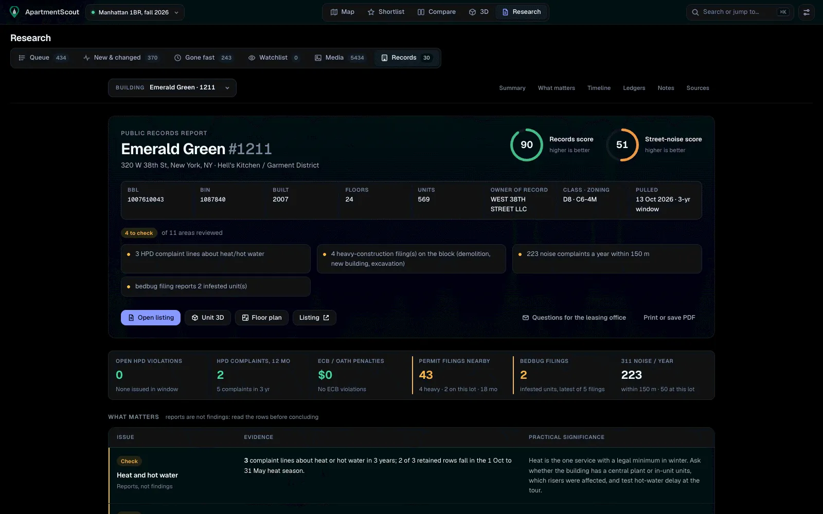The width and height of the screenshot is (823, 514).
Task: Select the Research tab
Action: [x=522, y=12]
